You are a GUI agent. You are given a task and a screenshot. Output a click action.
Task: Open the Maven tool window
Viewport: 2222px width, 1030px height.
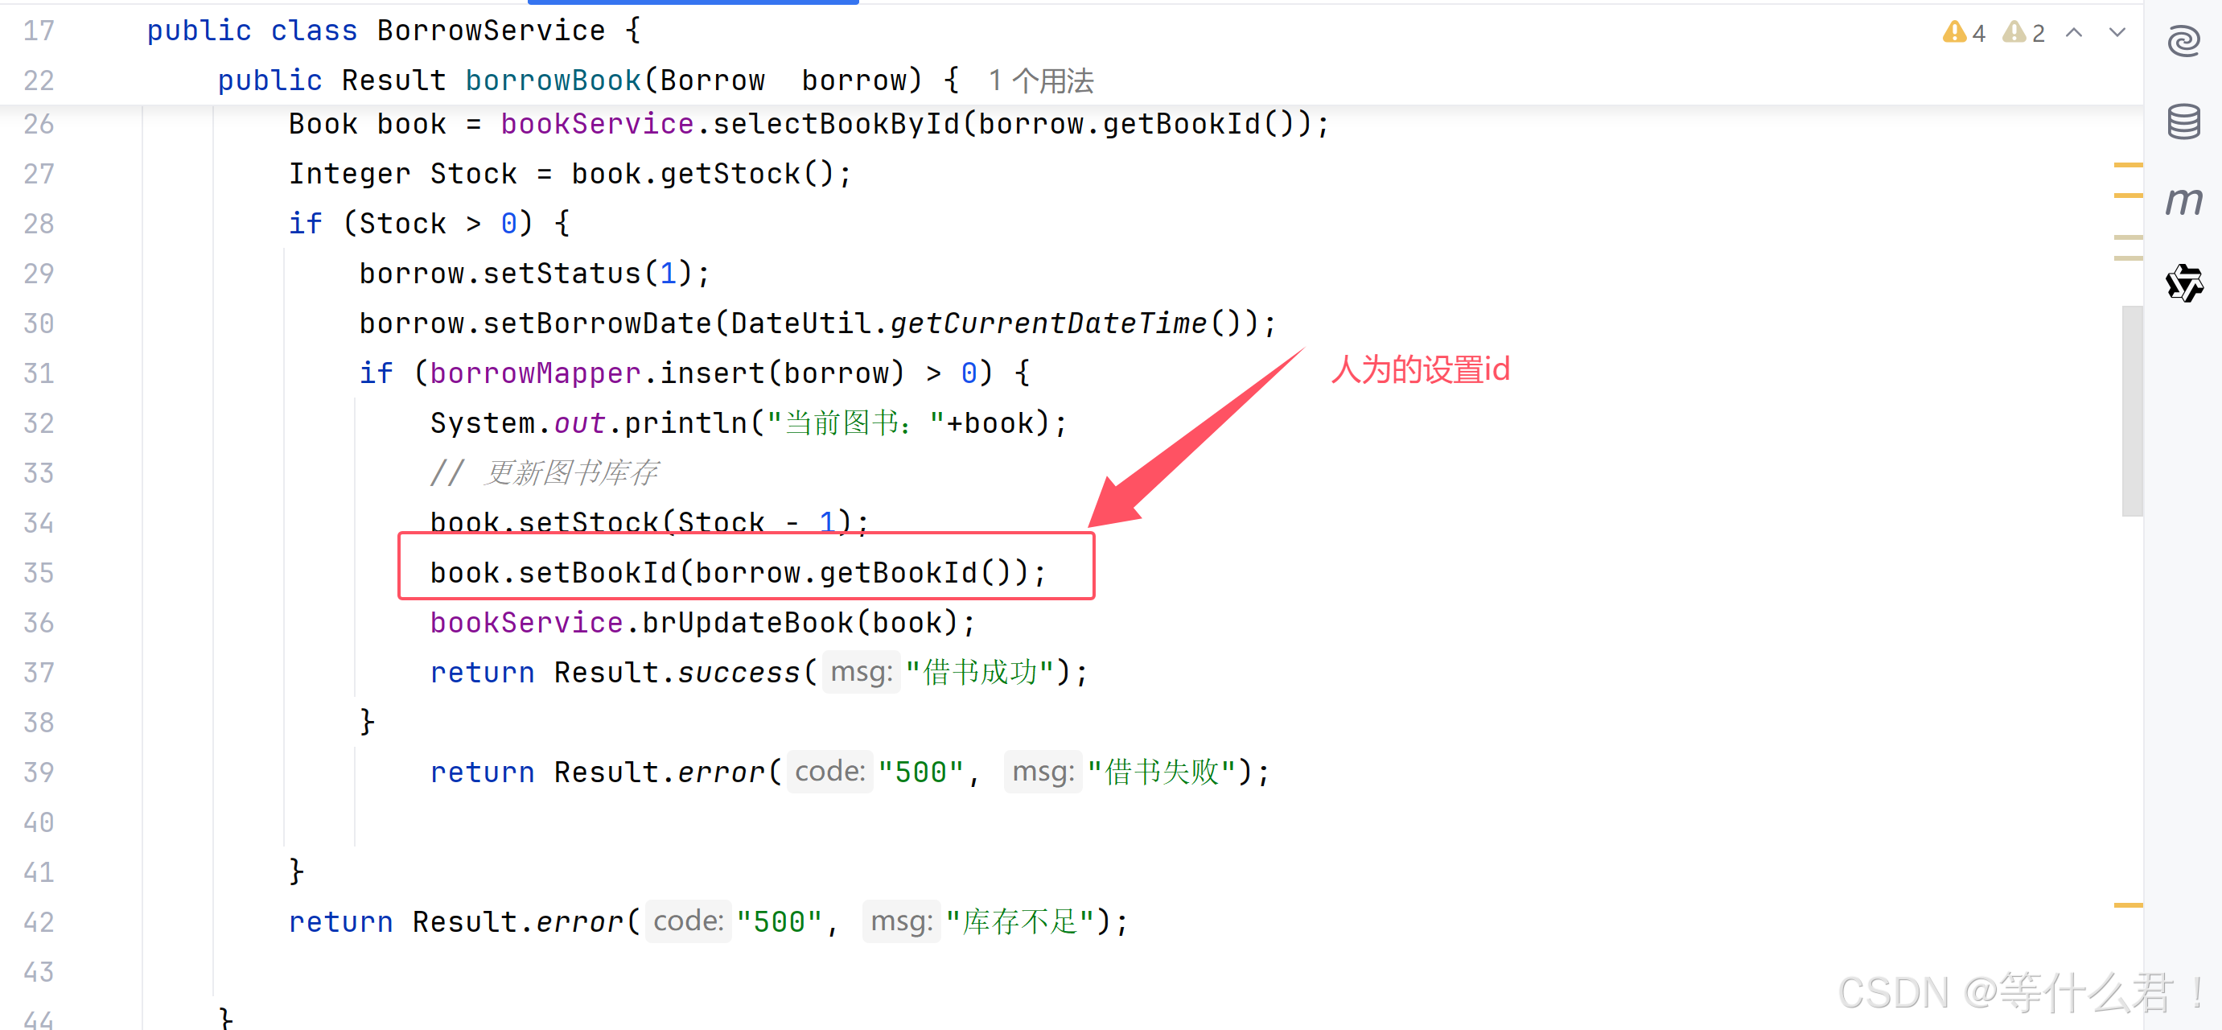click(2183, 202)
